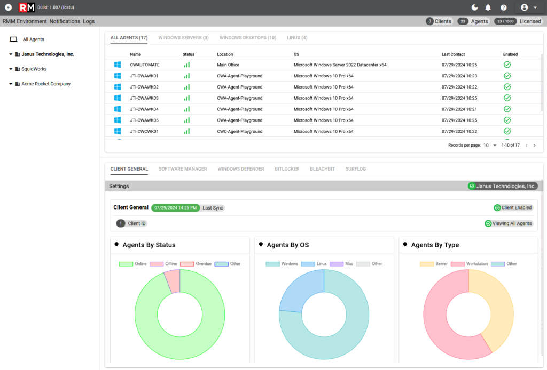Viewport: 547px width, 370px height.
Task: Click the All Agents laptop icon
Action: coord(13,39)
